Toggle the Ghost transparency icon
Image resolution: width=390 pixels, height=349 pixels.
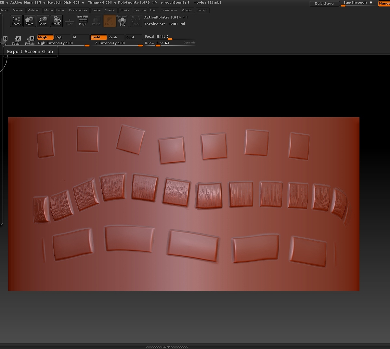110,21
